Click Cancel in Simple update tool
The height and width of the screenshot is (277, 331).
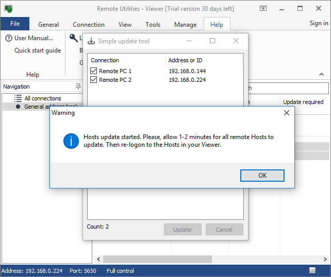click(x=224, y=229)
